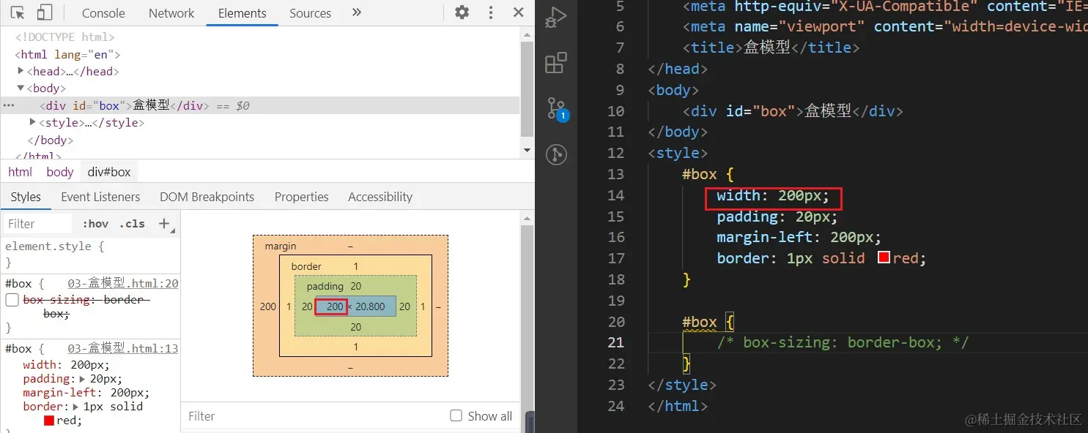Focus the styles Filter input

[x=38, y=224]
